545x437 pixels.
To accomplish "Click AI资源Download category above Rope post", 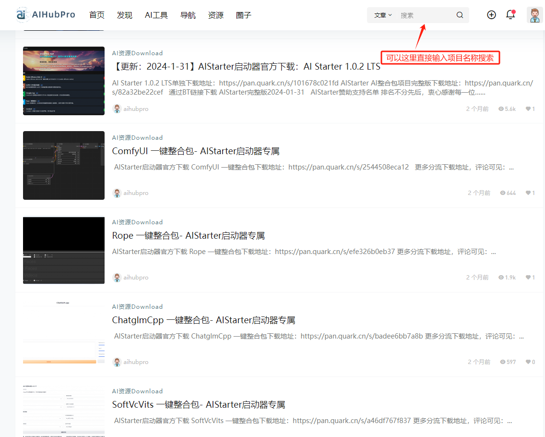I will (137, 222).
